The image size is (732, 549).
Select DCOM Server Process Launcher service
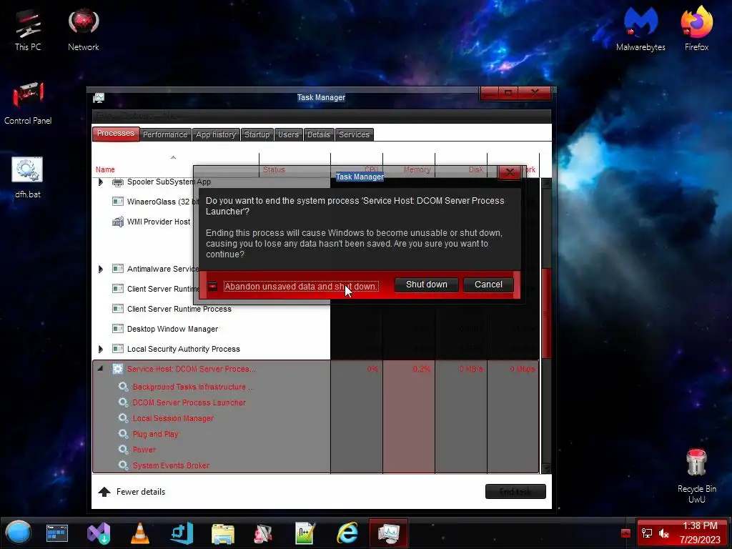[189, 402]
